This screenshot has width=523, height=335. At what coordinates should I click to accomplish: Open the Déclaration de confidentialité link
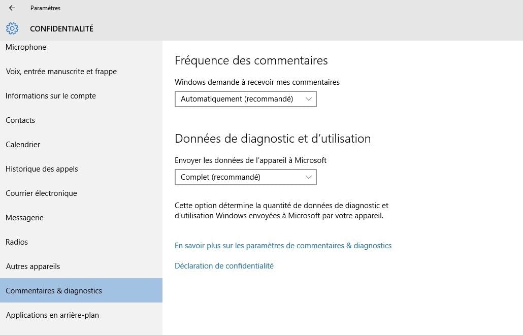pyautogui.click(x=224, y=266)
